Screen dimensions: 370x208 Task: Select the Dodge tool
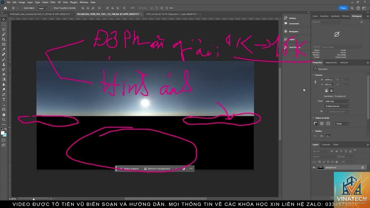coord(4,89)
